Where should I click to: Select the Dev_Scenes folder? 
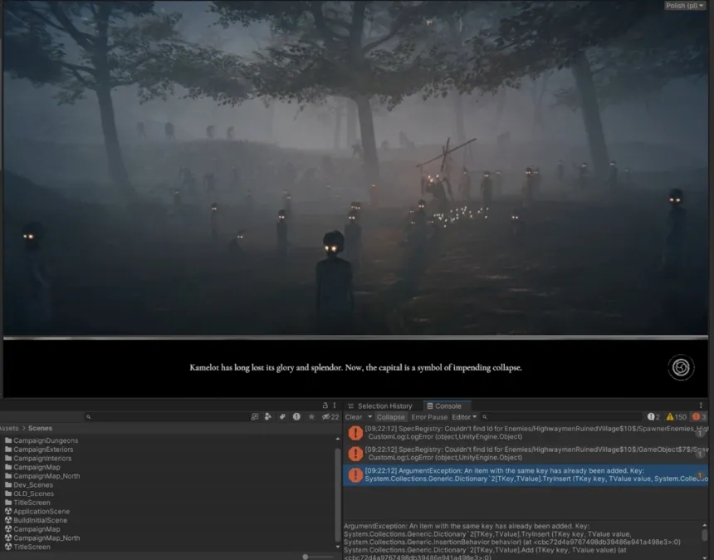[x=29, y=485]
